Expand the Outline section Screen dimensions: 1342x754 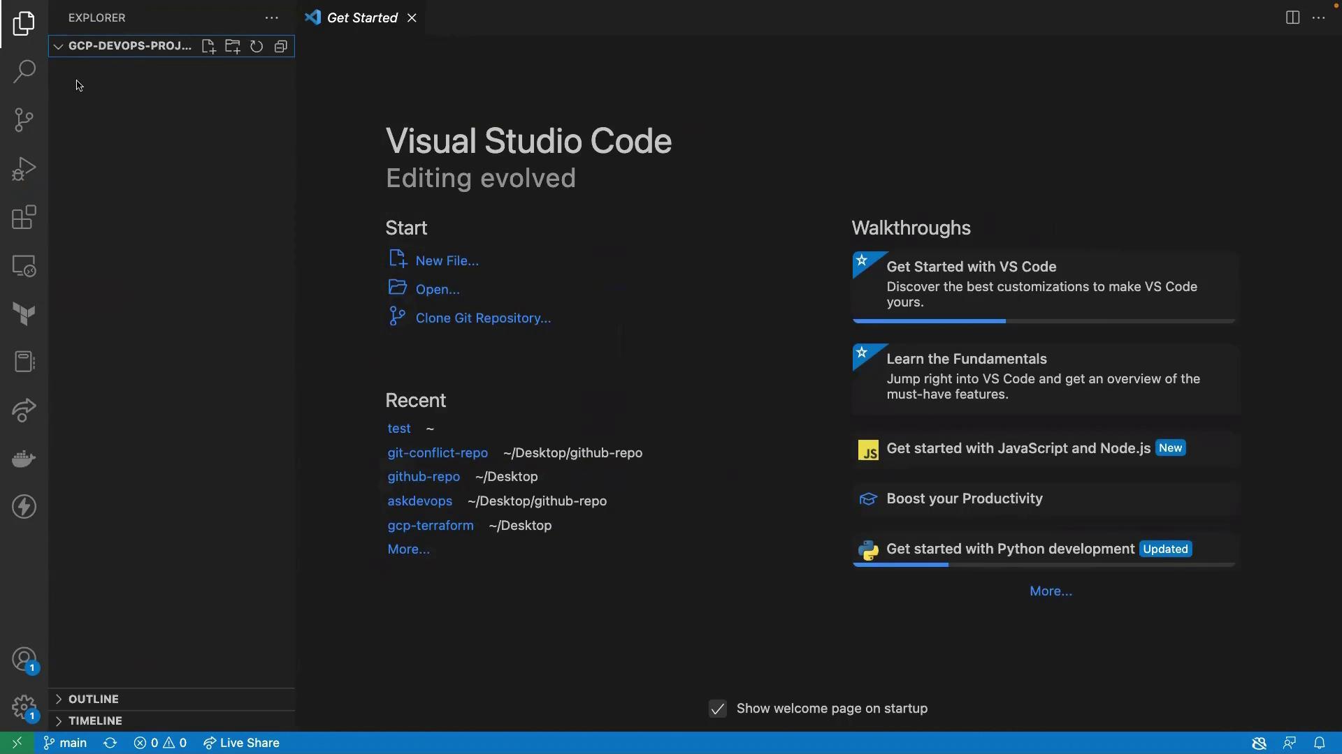coord(171,699)
